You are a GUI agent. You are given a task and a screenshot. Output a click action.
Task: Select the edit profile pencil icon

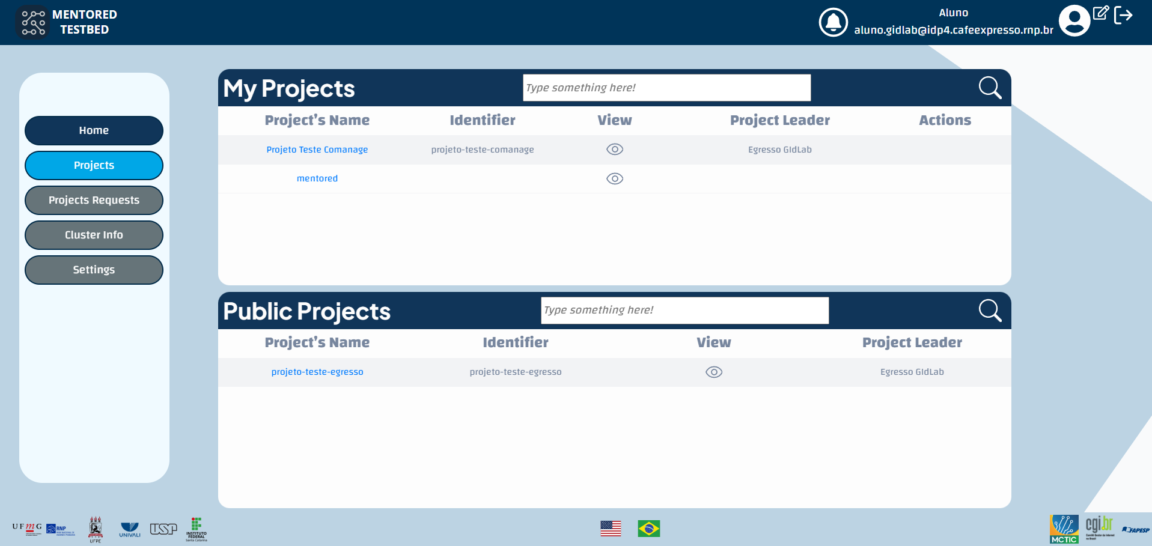click(1102, 13)
